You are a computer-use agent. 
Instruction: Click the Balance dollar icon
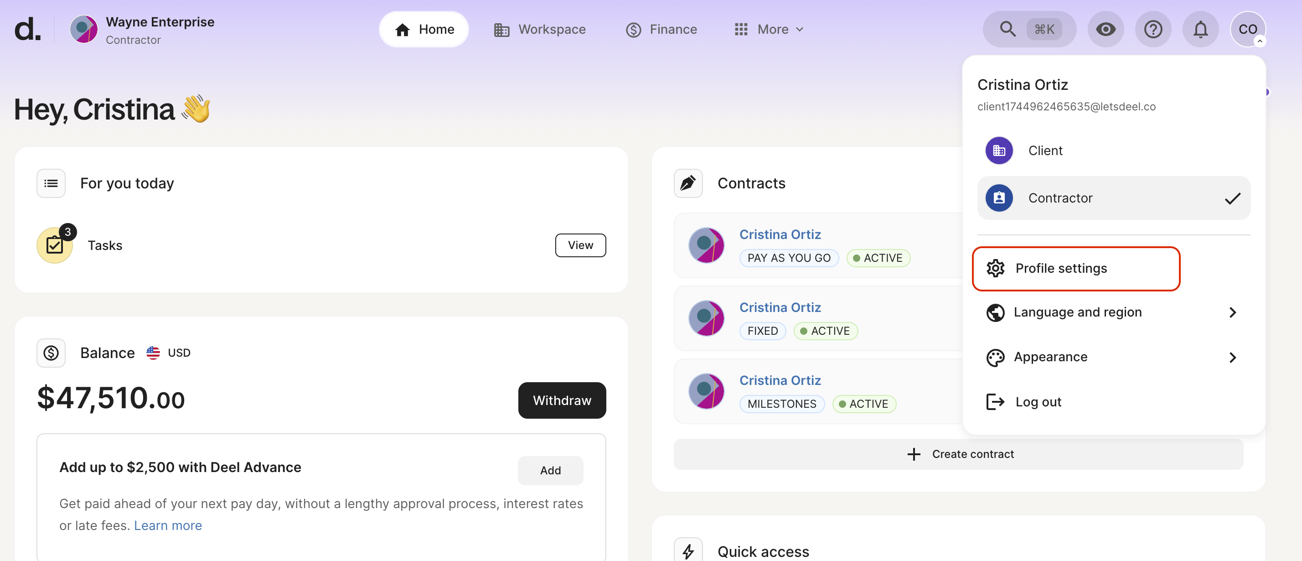[x=51, y=353]
